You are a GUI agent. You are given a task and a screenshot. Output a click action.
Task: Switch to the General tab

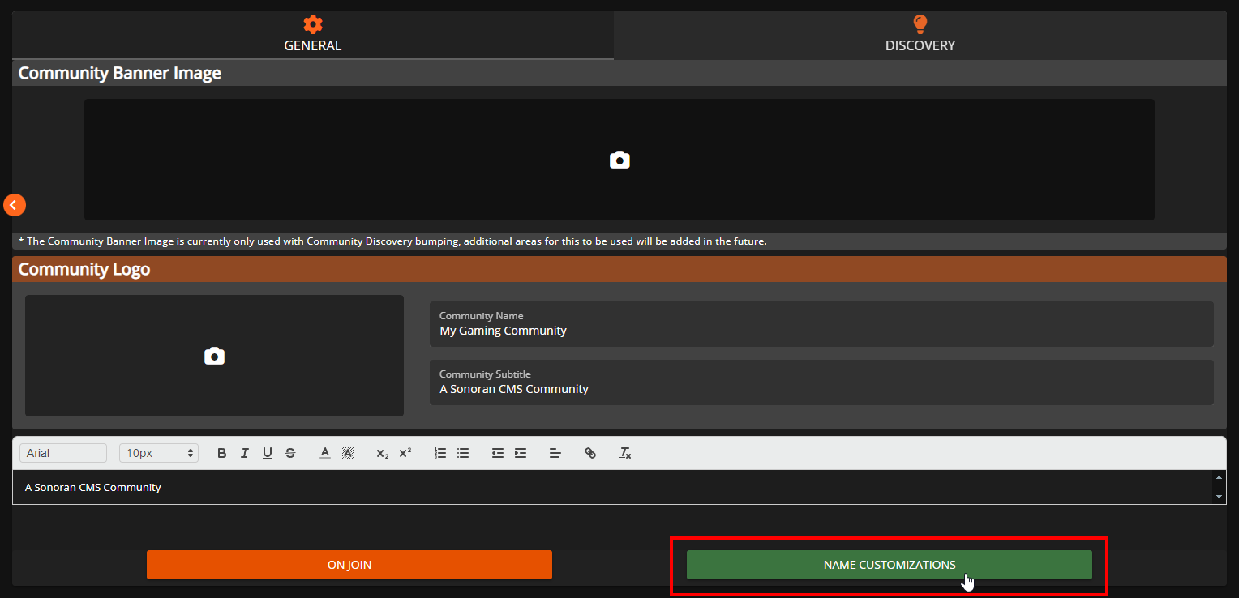click(312, 35)
